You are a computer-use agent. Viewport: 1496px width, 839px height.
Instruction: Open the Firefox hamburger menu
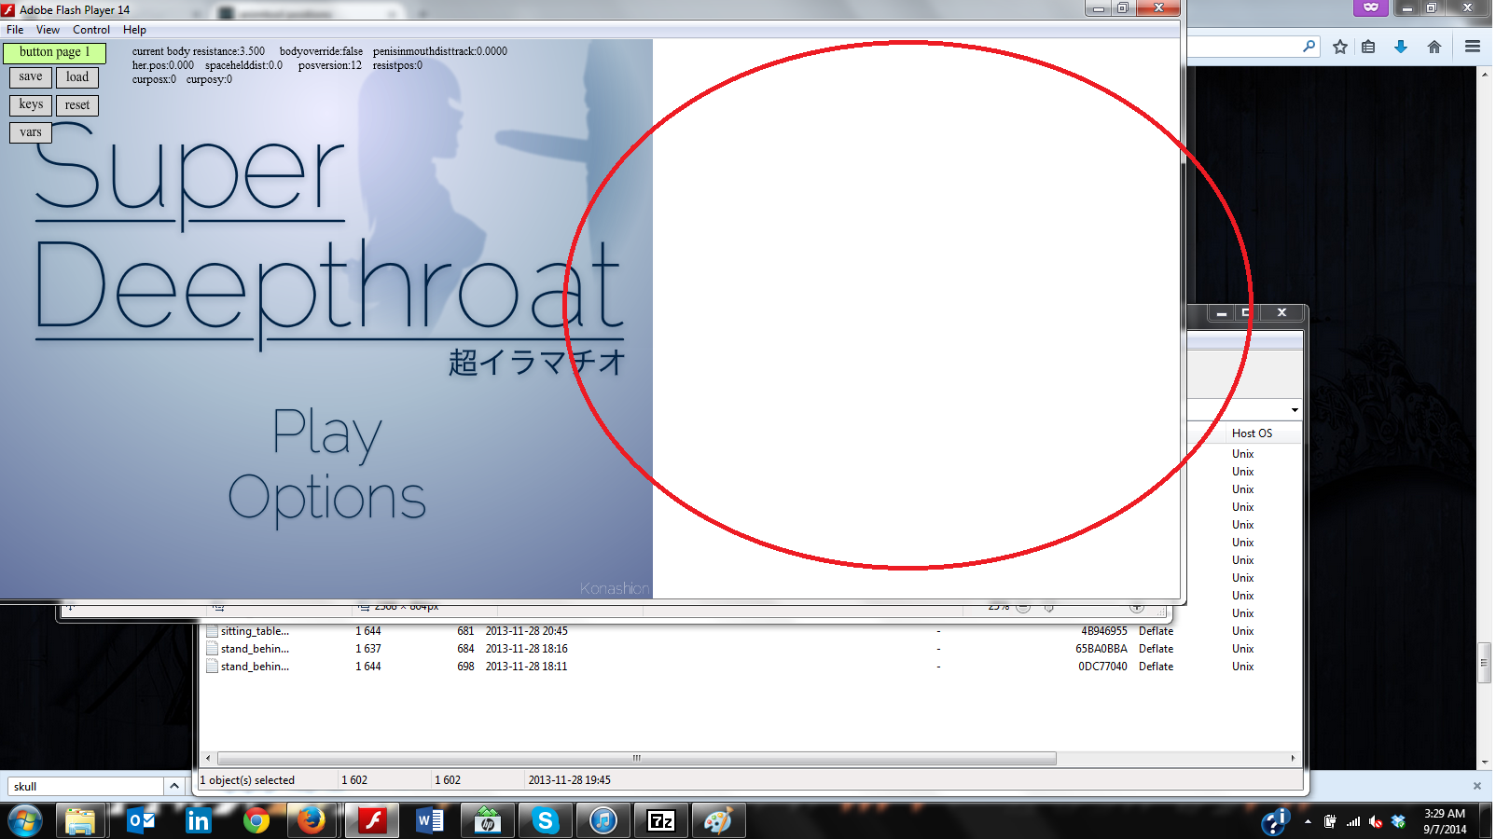(x=1473, y=47)
